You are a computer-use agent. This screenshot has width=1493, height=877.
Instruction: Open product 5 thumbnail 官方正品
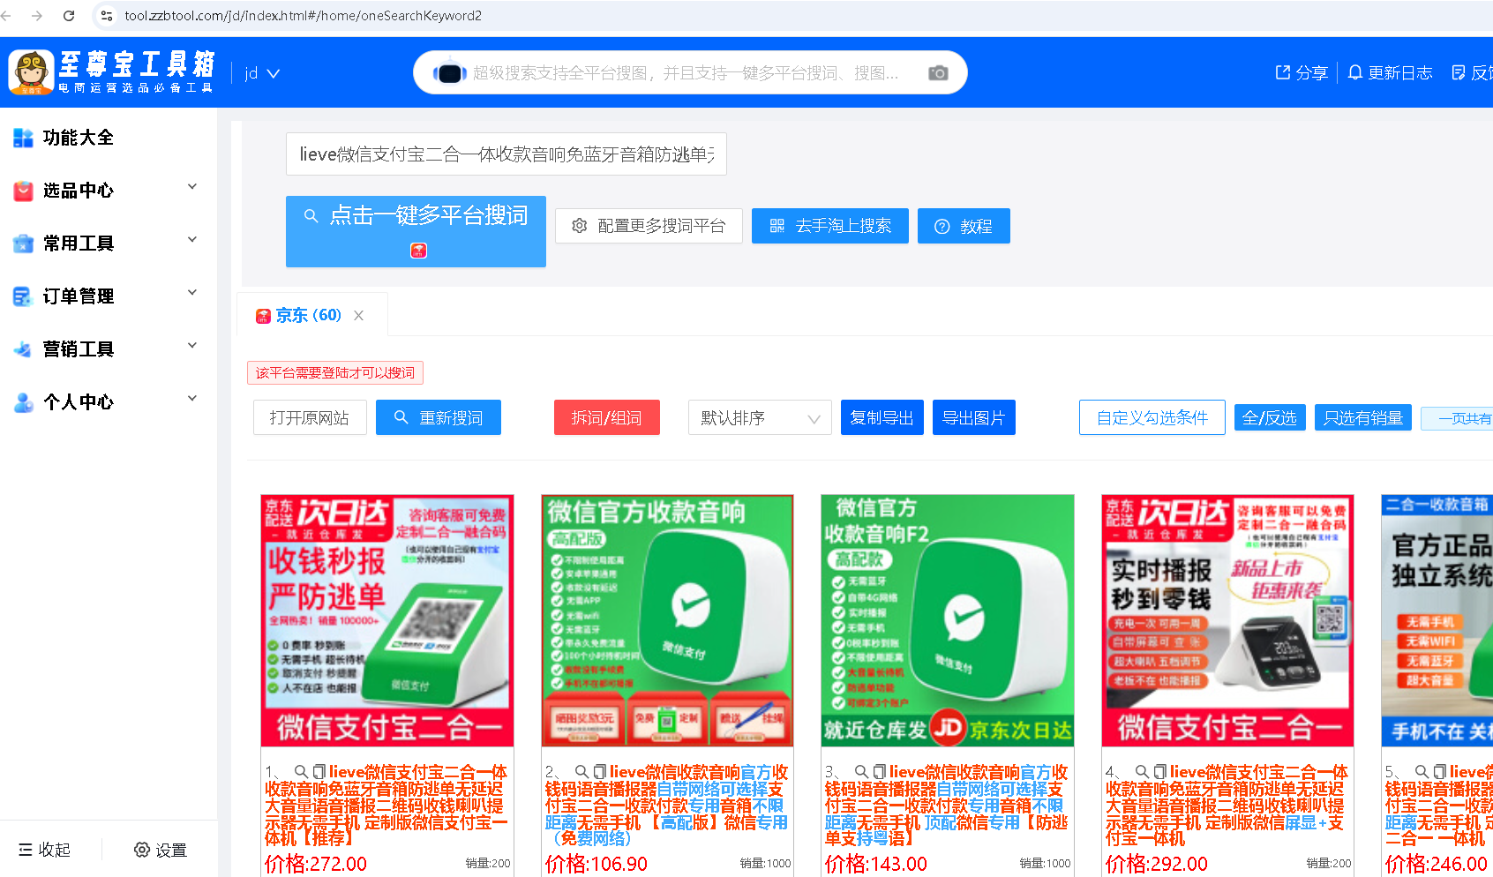tap(1437, 621)
